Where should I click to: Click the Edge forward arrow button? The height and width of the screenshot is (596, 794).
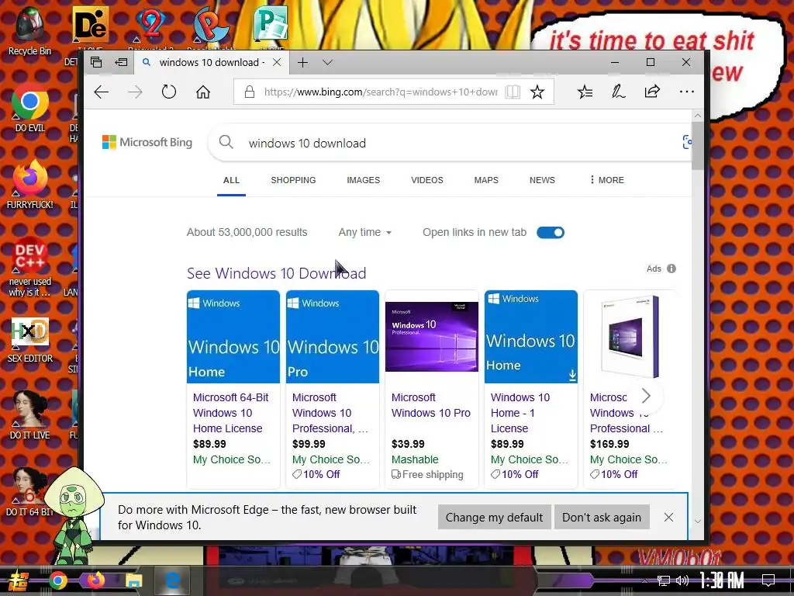pos(135,92)
